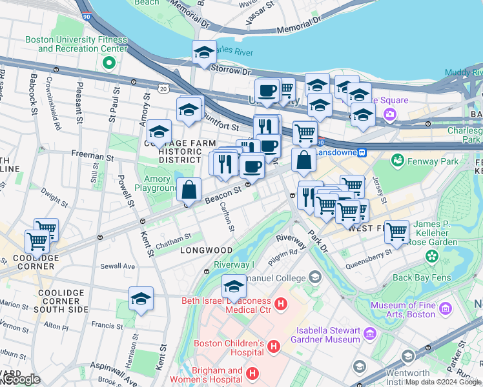Click the Emmanuel College icon
The height and width of the screenshot is (387, 483).
point(315,277)
